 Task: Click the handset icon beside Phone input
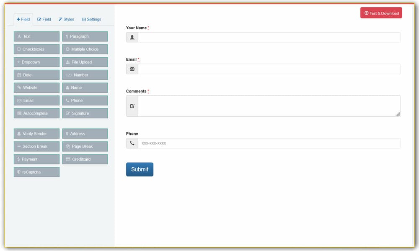132,143
